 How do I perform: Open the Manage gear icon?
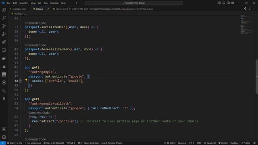[4, 137]
